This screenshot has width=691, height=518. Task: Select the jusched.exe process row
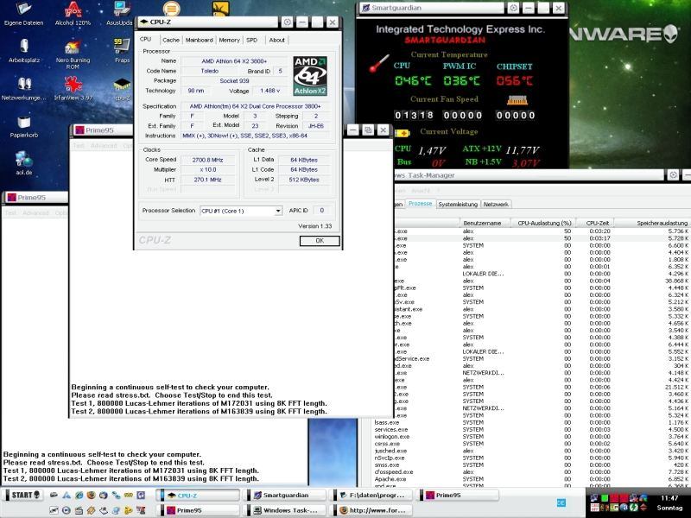tap(531, 451)
